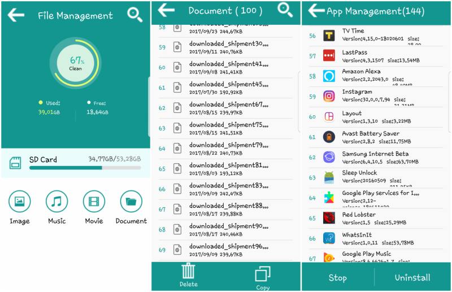This screenshot has width=452, height=292.
Task: Select the Samsung Internet Beta icon
Action: point(329,158)
